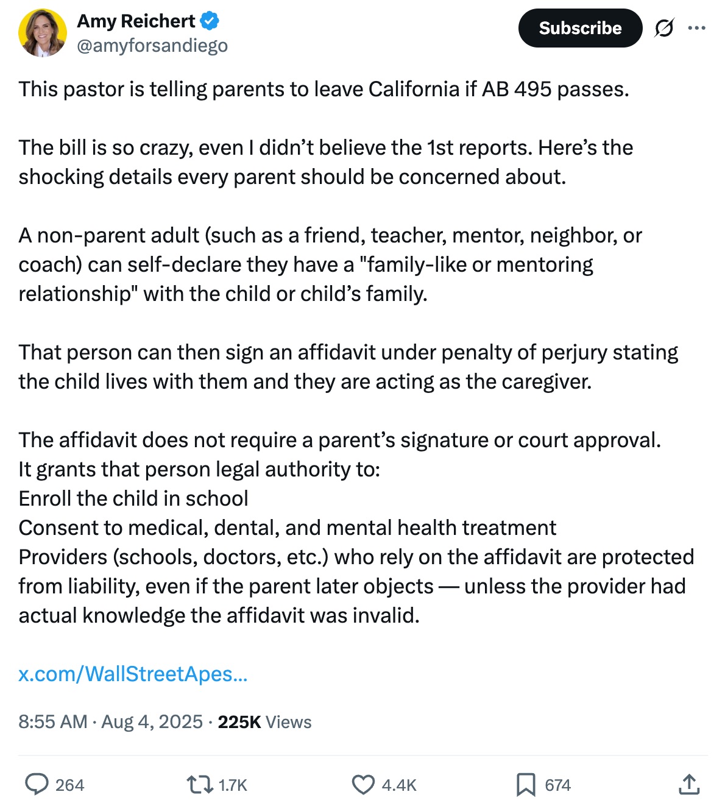Click the 4.4K likes count
The width and height of the screenshot is (725, 803).
(x=399, y=785)
